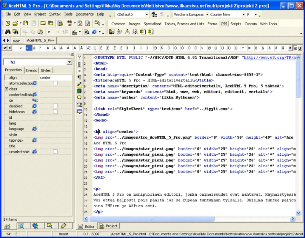Toggle the atomicselection checkbox

click(55, 83)
